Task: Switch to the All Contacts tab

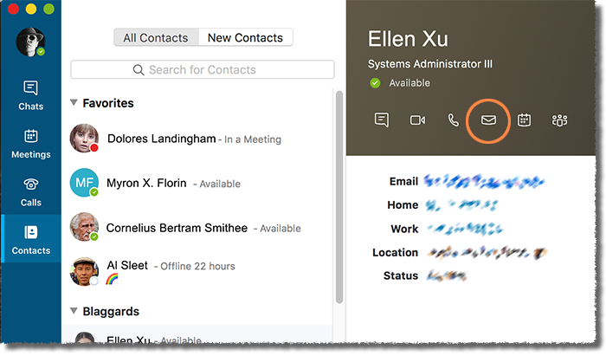Action: click(x=156, y=37)
